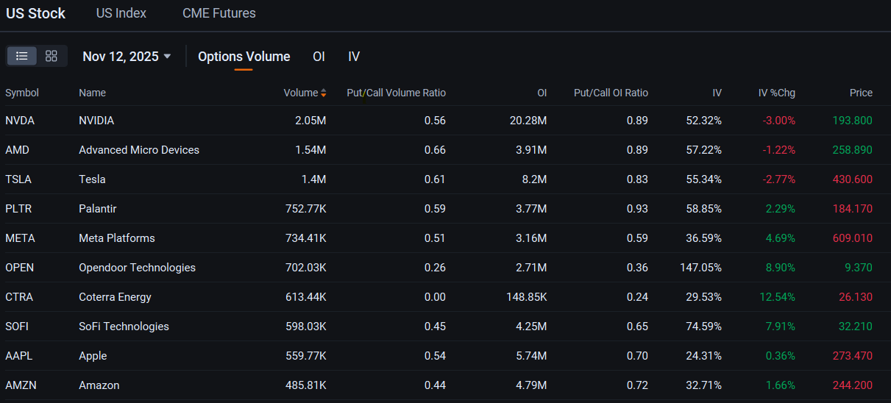Click the Palantir company name
The width and height of the screenshot is (891, 403).
(x=98, y=209)
